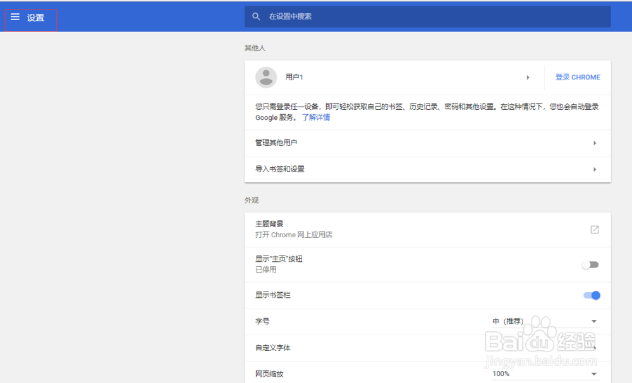Open 导入书签和设置 row

coord(428,169)
